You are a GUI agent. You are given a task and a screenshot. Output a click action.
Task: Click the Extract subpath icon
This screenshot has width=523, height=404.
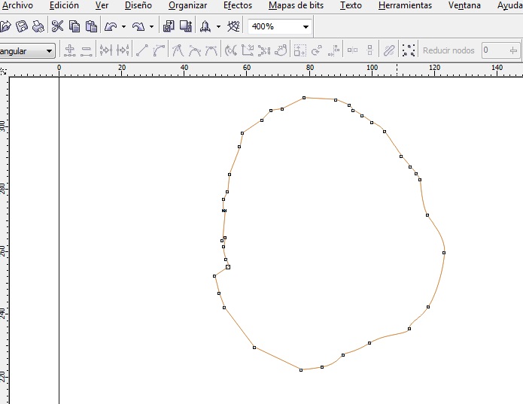(x=264, y=50)
